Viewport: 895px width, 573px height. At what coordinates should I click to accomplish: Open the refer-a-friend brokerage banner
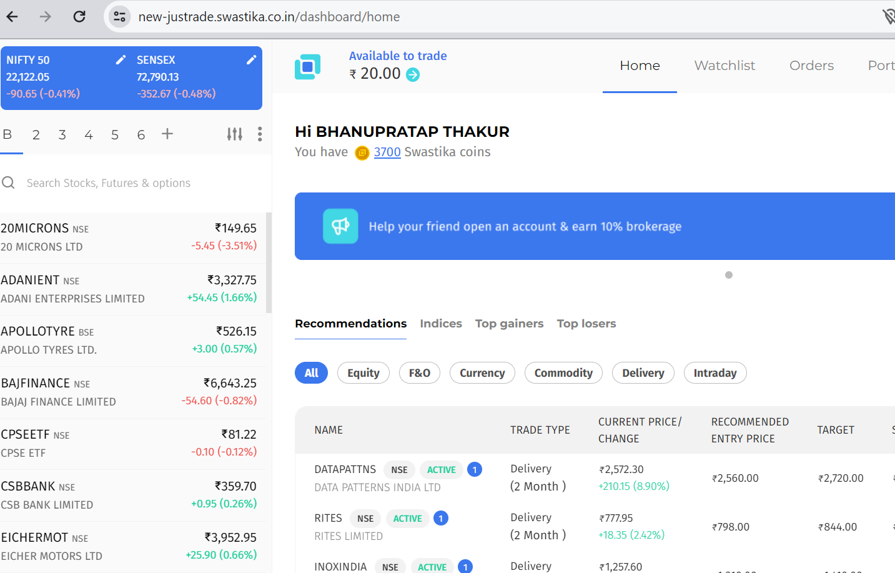[595, 226]
